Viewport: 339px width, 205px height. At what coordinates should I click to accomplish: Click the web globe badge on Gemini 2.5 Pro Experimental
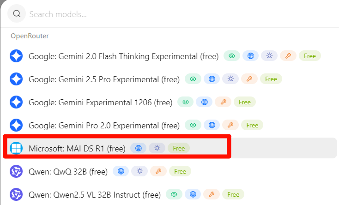(212, 79)
